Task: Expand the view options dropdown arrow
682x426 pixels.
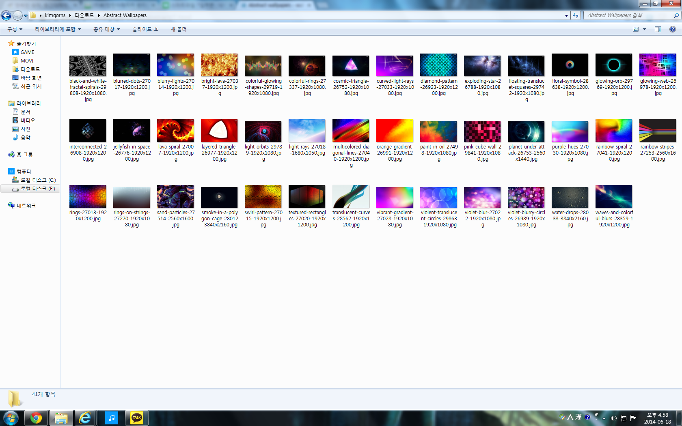Action: click(x=644, y=29)
